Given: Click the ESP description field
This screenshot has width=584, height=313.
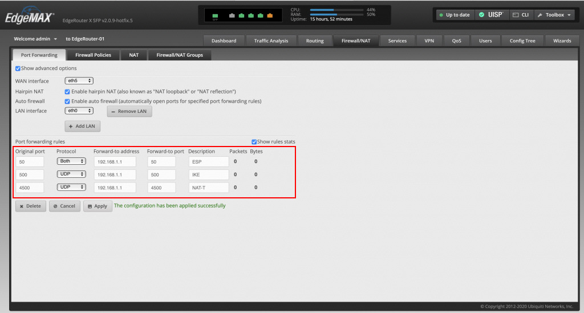Looking at the screenshot, I should (x=209, y=162).
